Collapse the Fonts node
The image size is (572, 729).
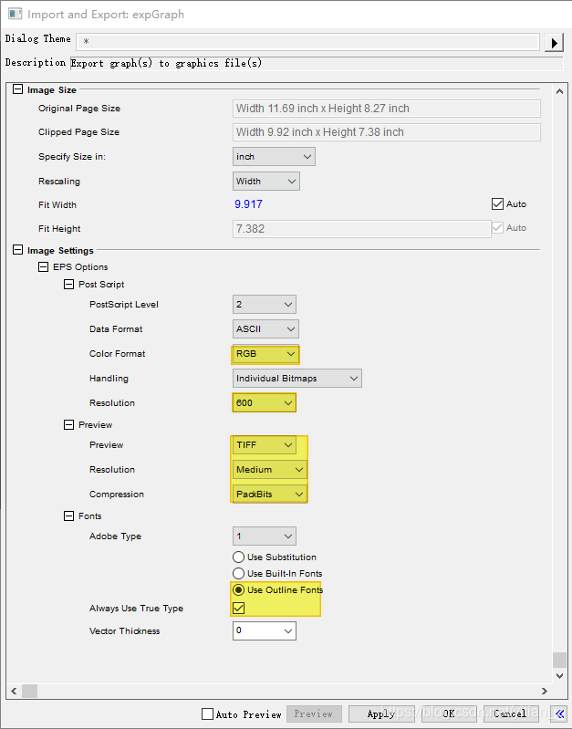(x=68, y=516)
